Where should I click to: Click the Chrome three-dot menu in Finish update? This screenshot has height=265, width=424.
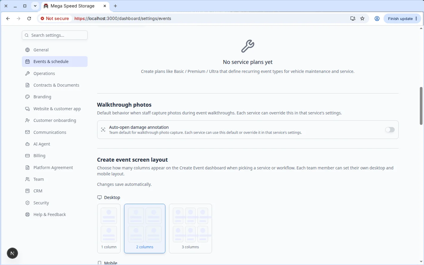416,19
